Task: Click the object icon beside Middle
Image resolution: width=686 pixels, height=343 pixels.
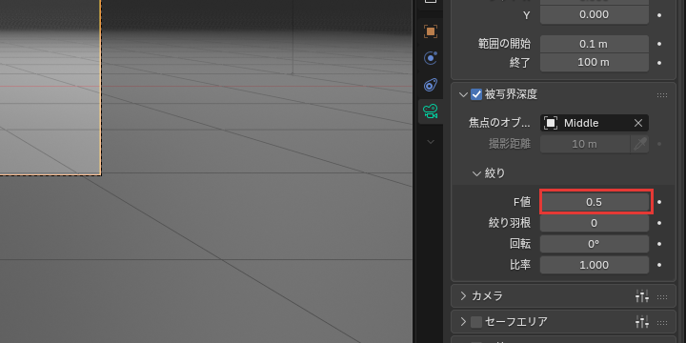Action: click(x=552, y=123)
